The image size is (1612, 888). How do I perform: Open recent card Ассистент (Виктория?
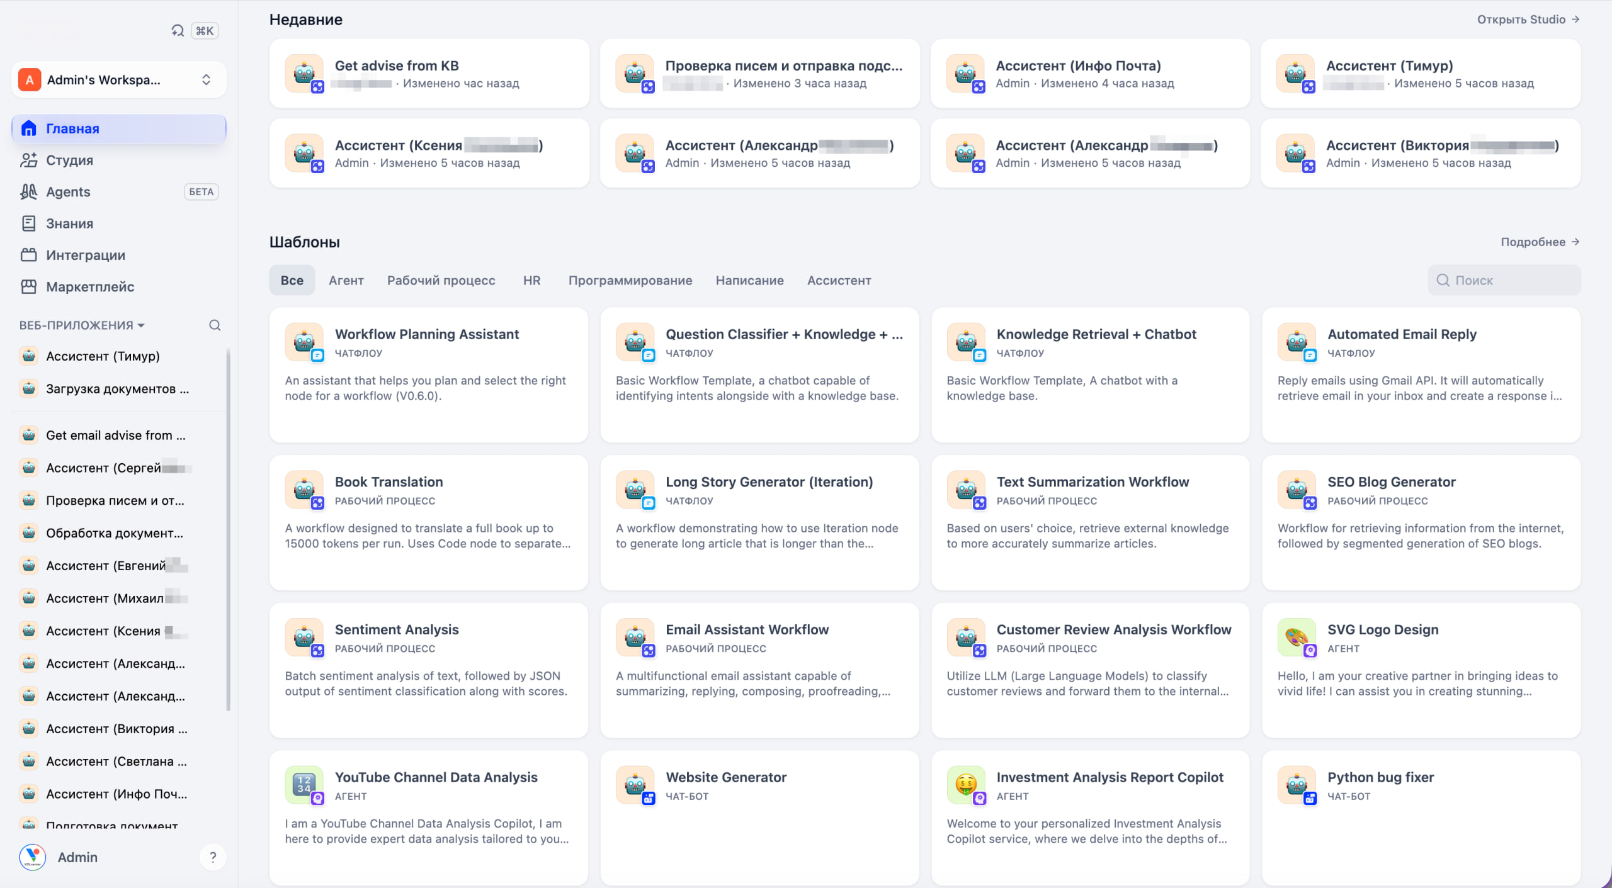(x=1421, y=154)
